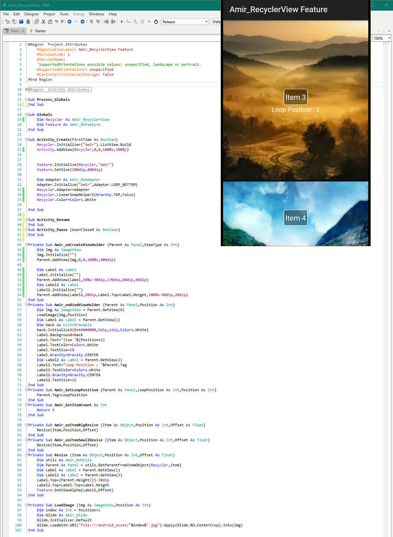This screenshot has width=393, height=537.
Task: Tap the Item 3 label in preview
Action: click(295, 97)
